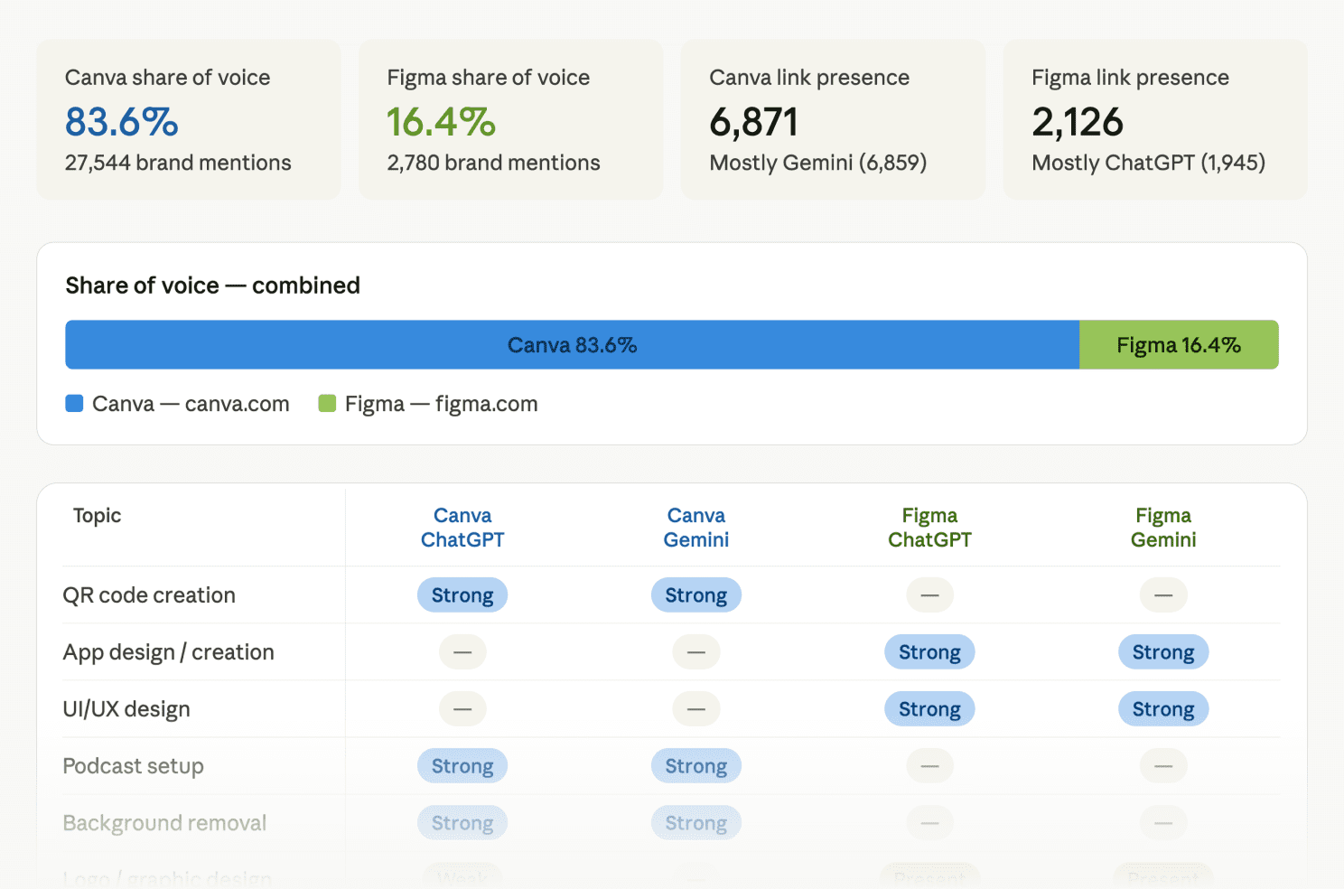Click the "Share of voice — combined" heading
This screenshot has width=1344, height=889.
point(213,285)
